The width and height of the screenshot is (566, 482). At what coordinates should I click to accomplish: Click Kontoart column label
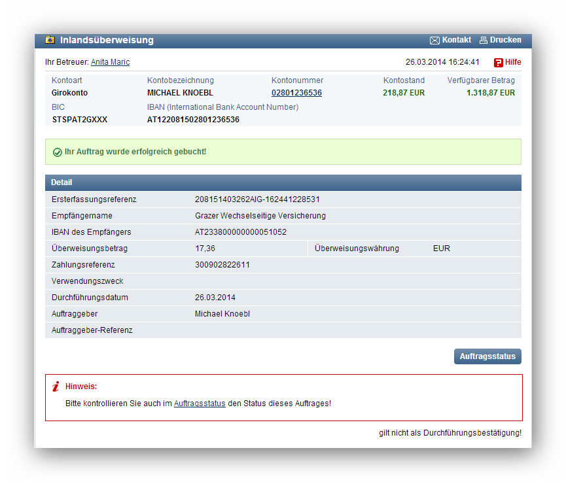[67, 80]
